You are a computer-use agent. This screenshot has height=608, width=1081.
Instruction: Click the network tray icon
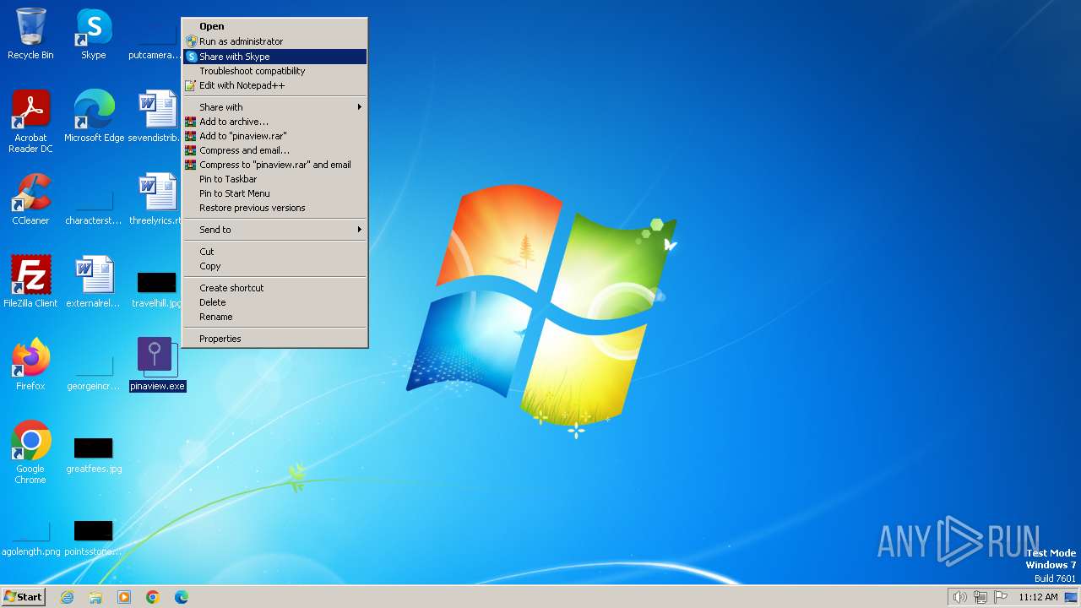coord(981,597)
